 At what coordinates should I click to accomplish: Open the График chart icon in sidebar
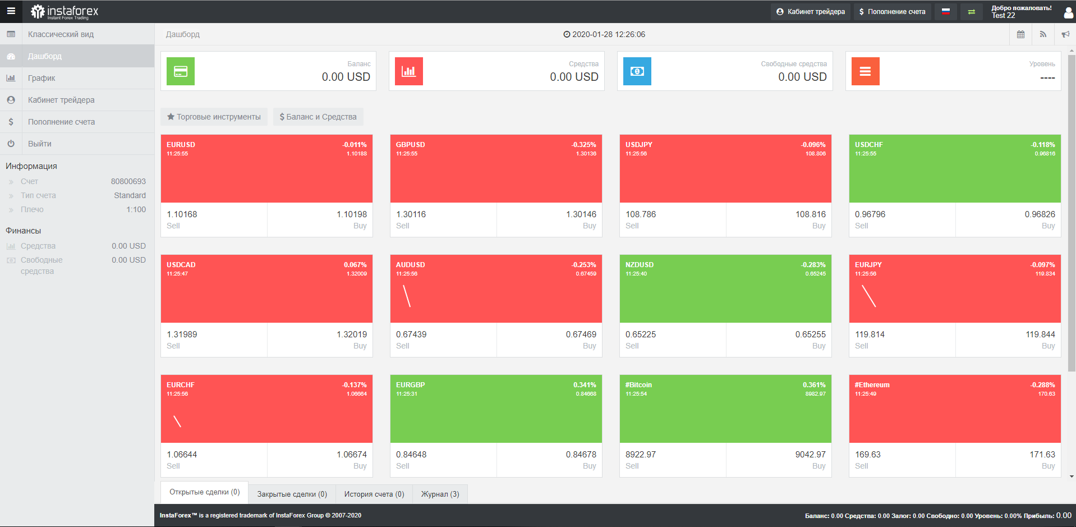click(x=11, y=77)
